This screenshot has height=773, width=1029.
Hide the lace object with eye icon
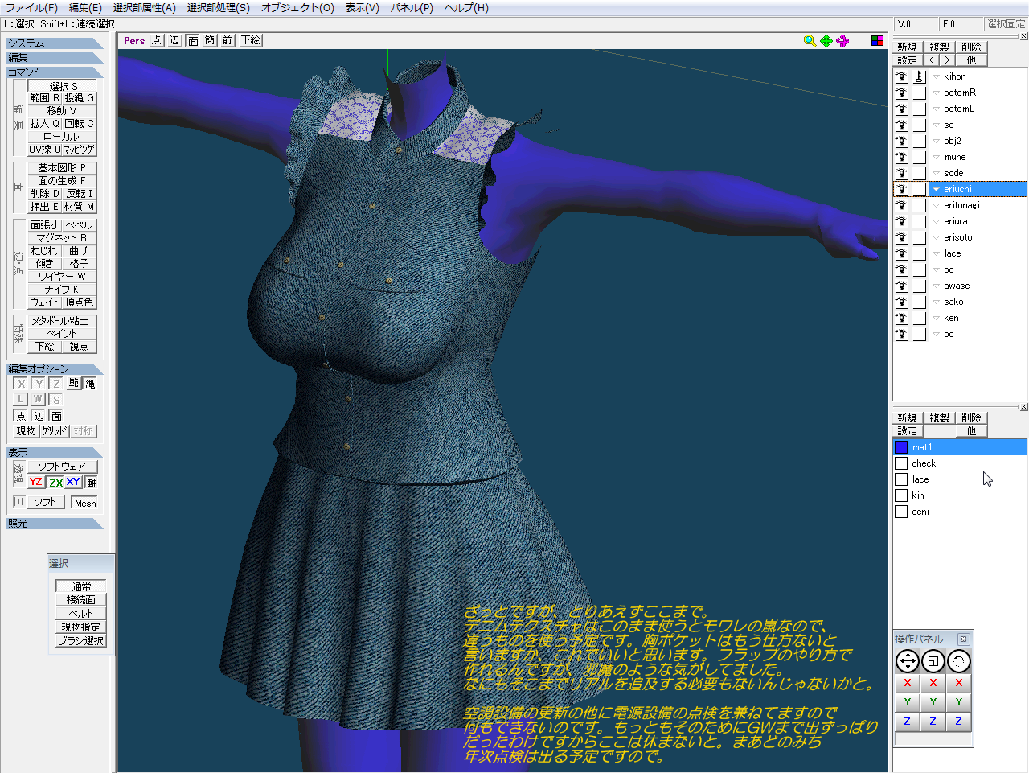[901, 253]
